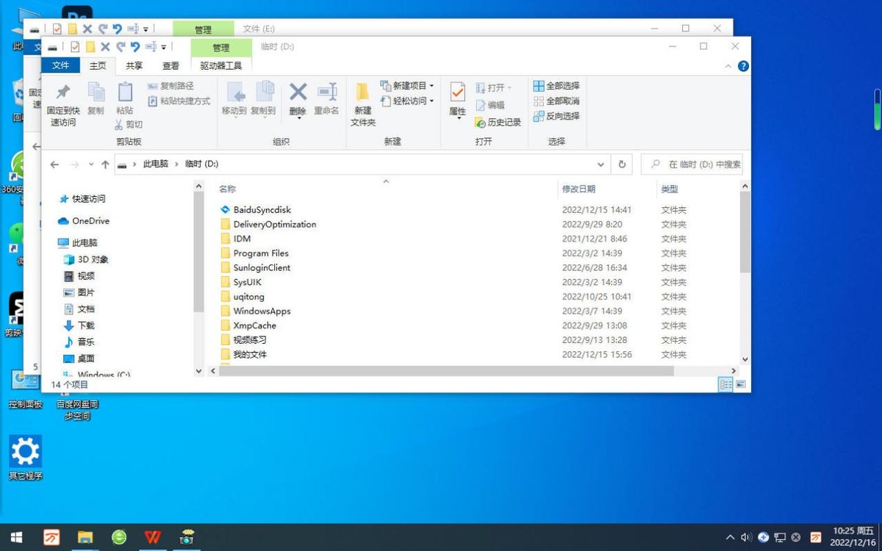The width and height of the screenshot is (882, 551).
Task: Click the 删除 delete icon in ribbon
Action: (298, 93)
